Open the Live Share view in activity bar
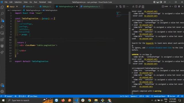Screen dimensions: 184x103 point(2,52)
